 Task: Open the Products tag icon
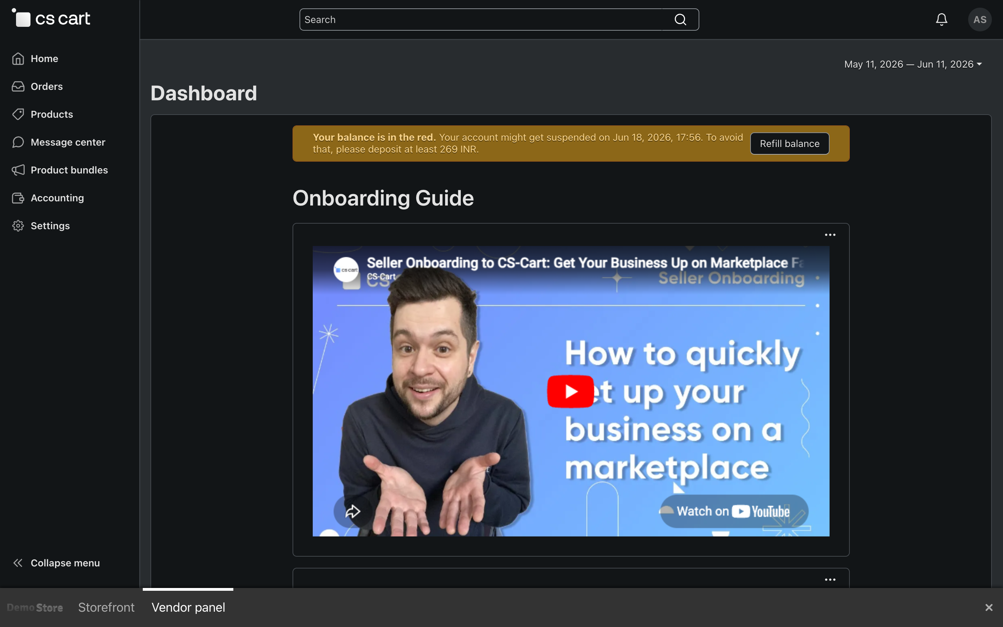(x=18, y=114)
